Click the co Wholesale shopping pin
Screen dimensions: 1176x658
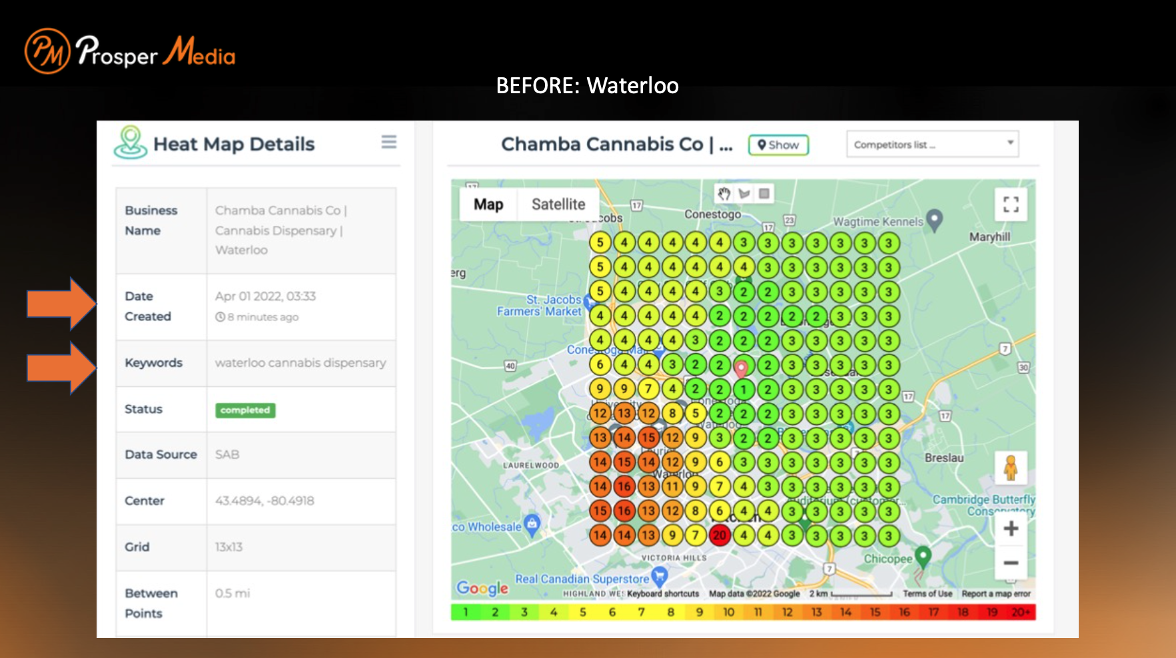(x=531, y=524)
